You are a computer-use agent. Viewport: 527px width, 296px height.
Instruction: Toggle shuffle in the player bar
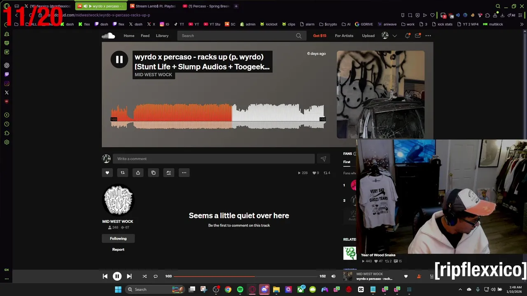[x=145, y=276]
